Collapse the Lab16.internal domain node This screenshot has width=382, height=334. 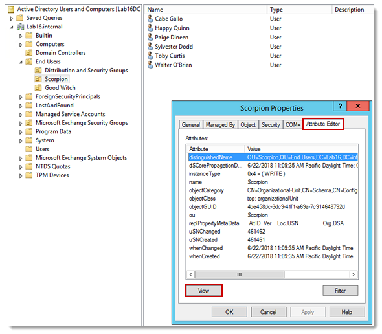point(12,27)
